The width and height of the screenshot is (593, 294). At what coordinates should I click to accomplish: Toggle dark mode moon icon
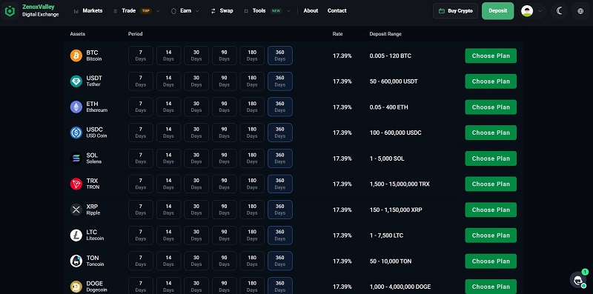[x=560, y=11]
